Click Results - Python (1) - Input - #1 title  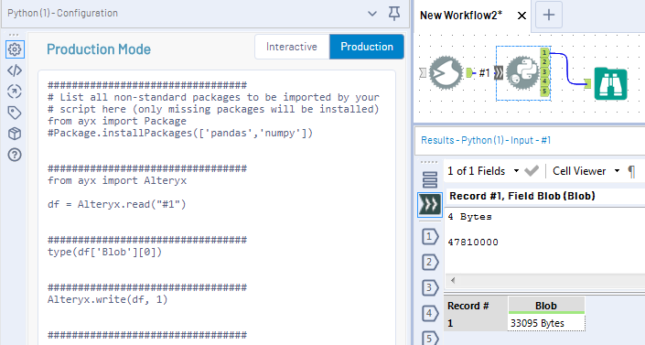486,140
